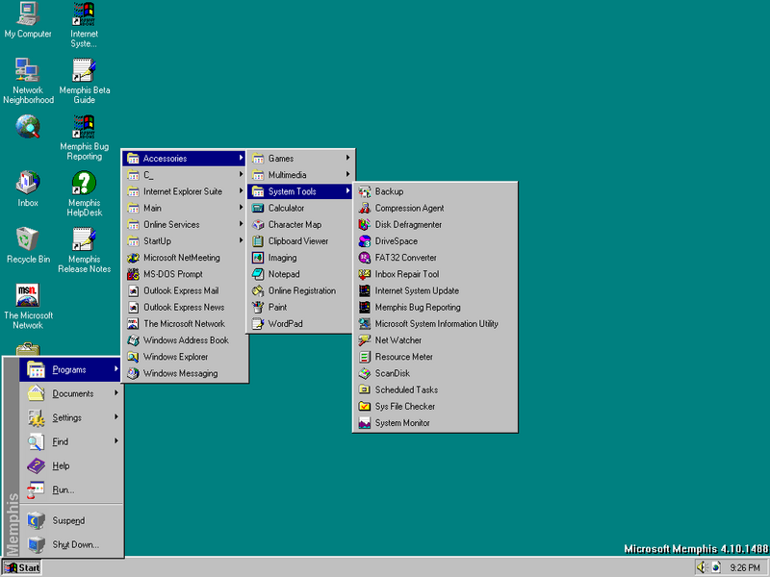770x577 pixels.
Task: Click the taskbar clock showing 9:26 PM
Action: (745, 567)
